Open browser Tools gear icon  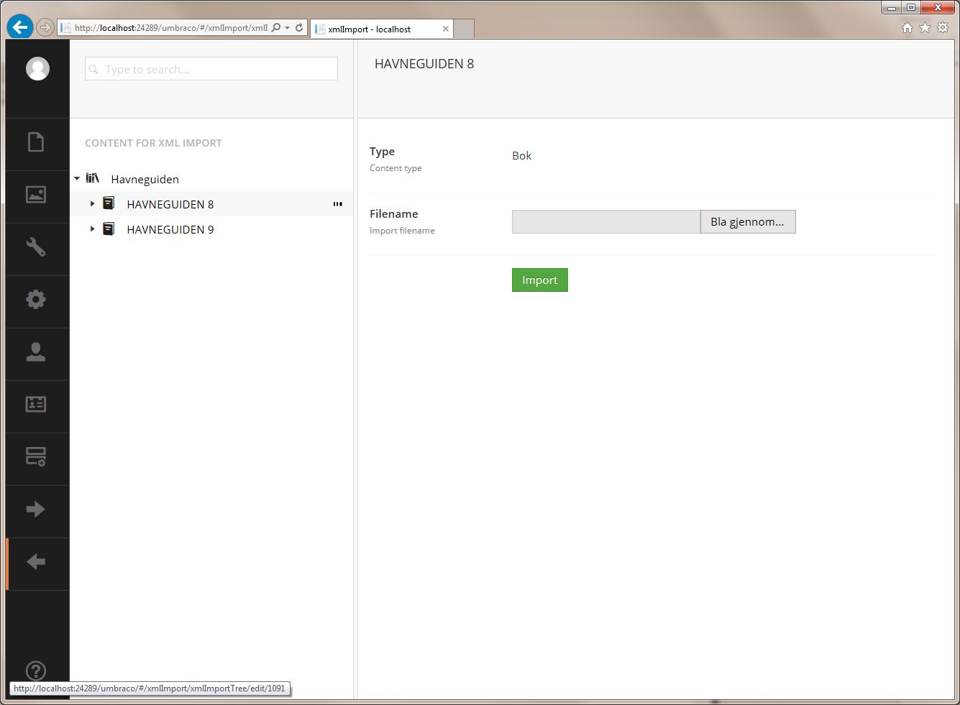click(943, 27)
